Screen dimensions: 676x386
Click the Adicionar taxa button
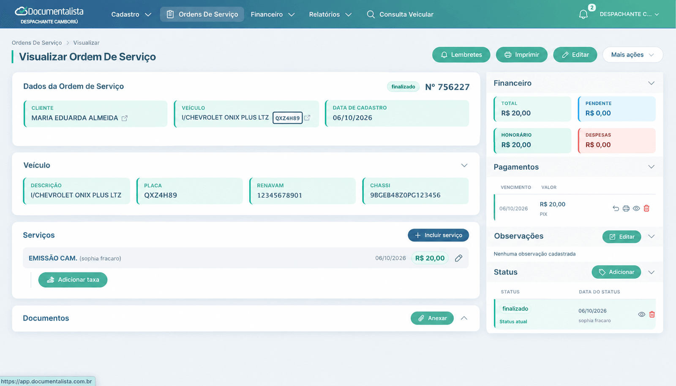tap(73, 280)
